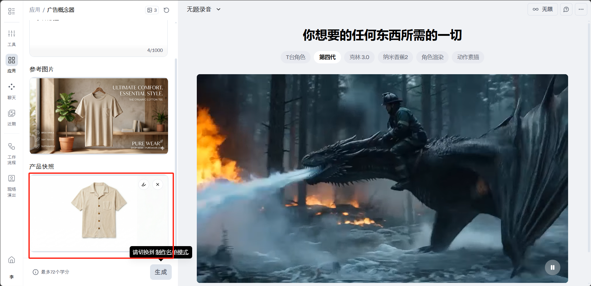Click the 无限 unlimited plan button

click(x=542, y=9)
